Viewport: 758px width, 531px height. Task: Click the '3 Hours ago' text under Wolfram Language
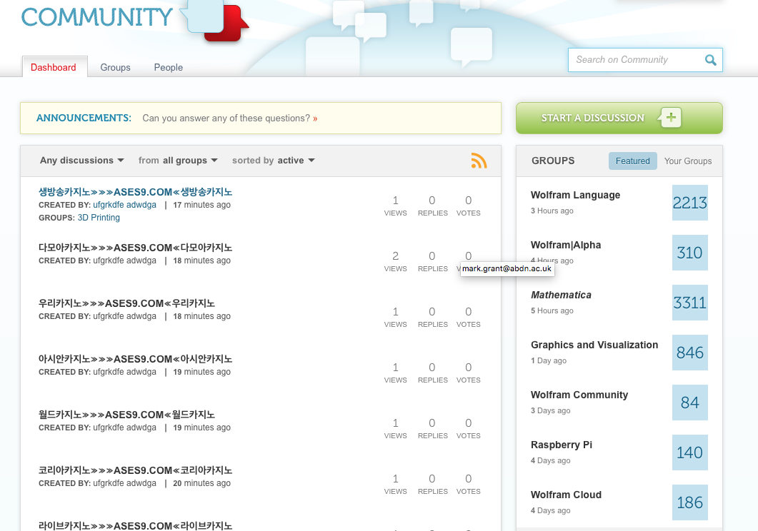coord(552,211)
